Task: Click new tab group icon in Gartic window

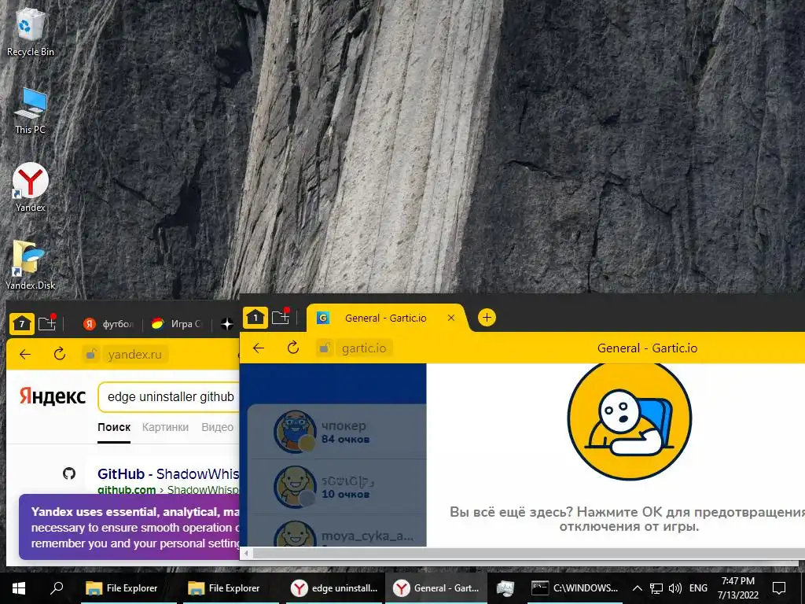Action: click(x=281, y=318)
